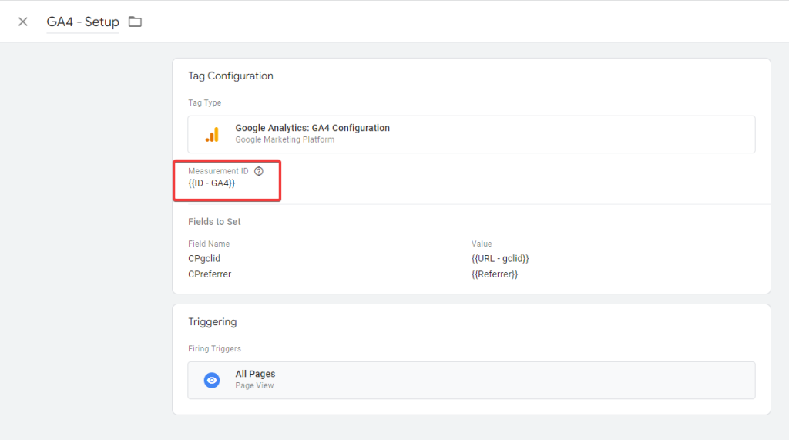This screenshot has width=789, height=440.
Task: Click the {{ID - GA4}} measurement ID value
Action: [212, 183]
